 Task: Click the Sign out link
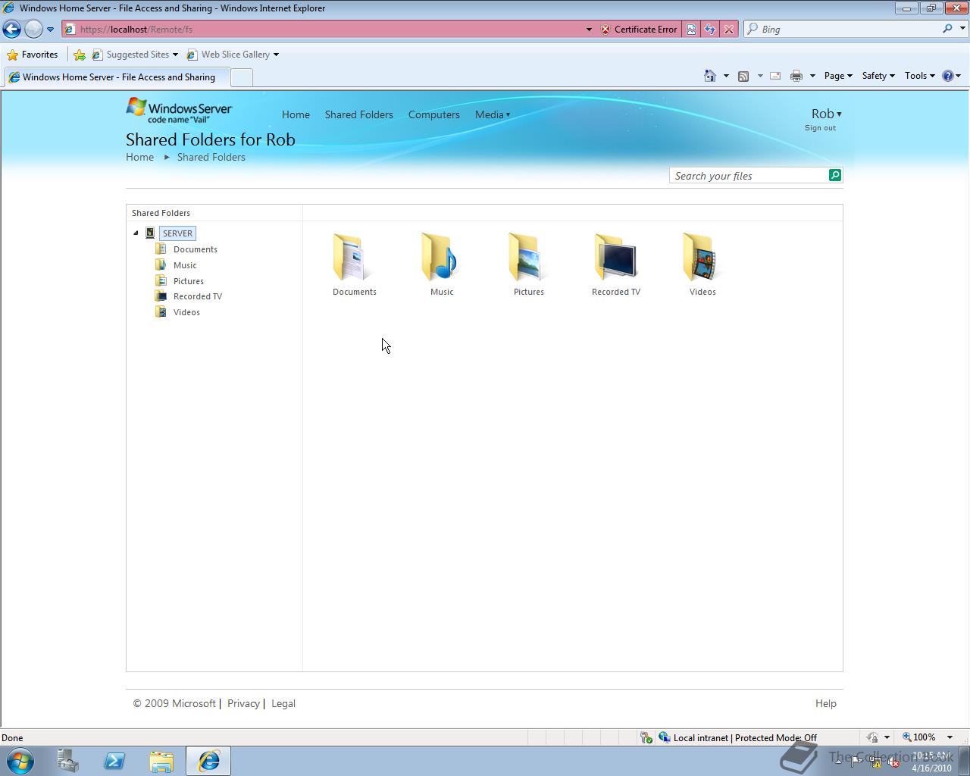tap(820, 128)
